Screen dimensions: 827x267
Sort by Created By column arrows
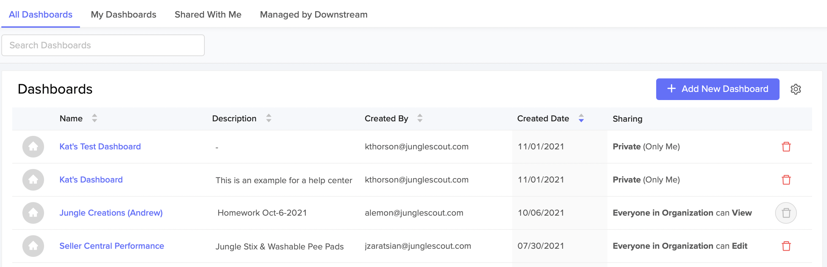click(x=420, y=118)
